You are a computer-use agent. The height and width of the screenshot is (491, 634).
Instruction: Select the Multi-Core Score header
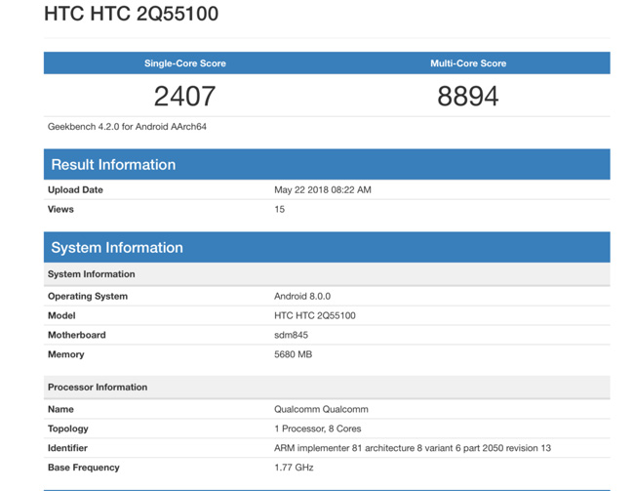(x=468, y=63)
